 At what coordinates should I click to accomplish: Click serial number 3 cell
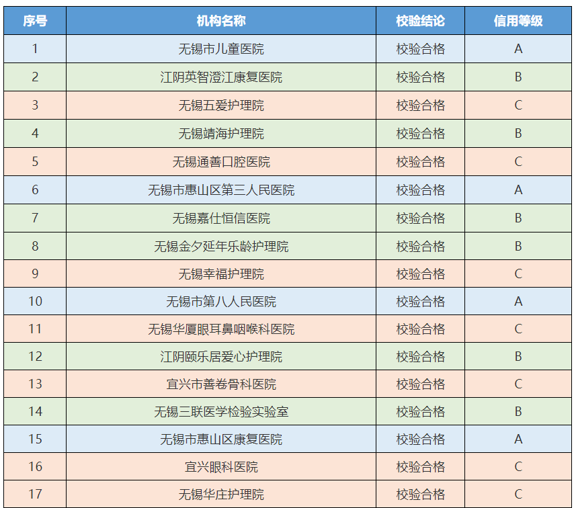35,105
